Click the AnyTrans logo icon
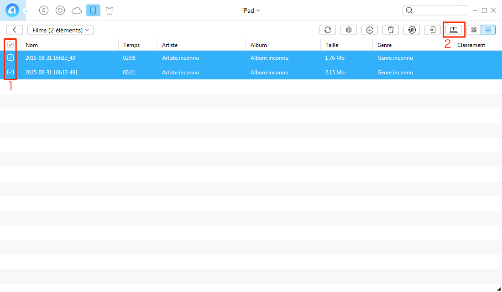502x292 pixels. 12,10
